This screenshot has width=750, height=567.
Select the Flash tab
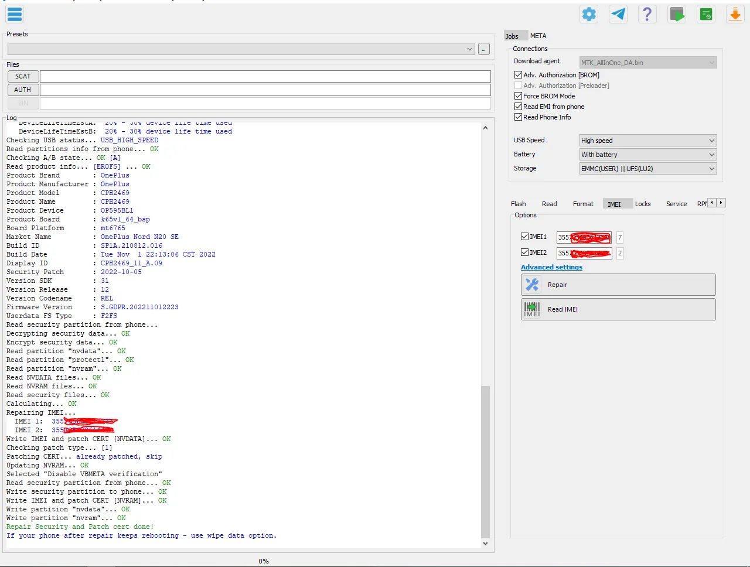(x=518, y=204)
